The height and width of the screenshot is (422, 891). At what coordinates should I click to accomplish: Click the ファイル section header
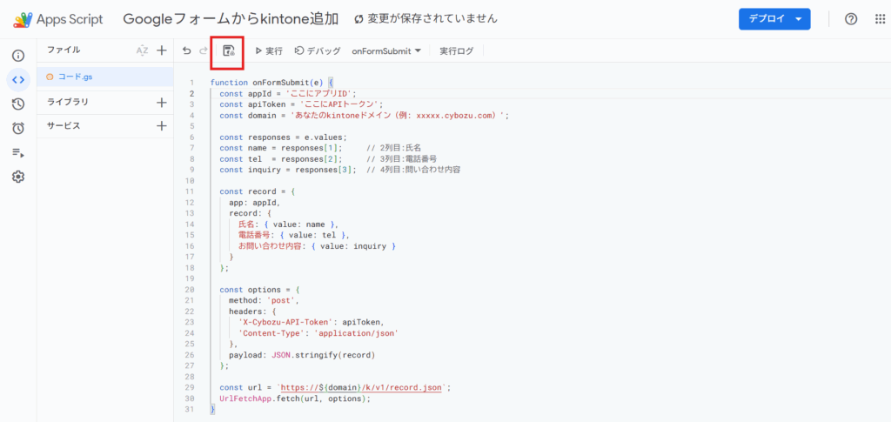coord(64,50)
